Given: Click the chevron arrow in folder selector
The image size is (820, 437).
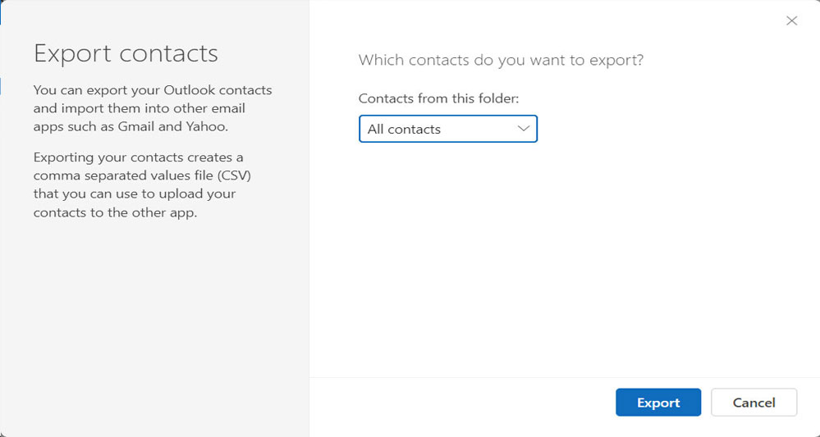Looking at the screenshot, I should pos(523,130).
